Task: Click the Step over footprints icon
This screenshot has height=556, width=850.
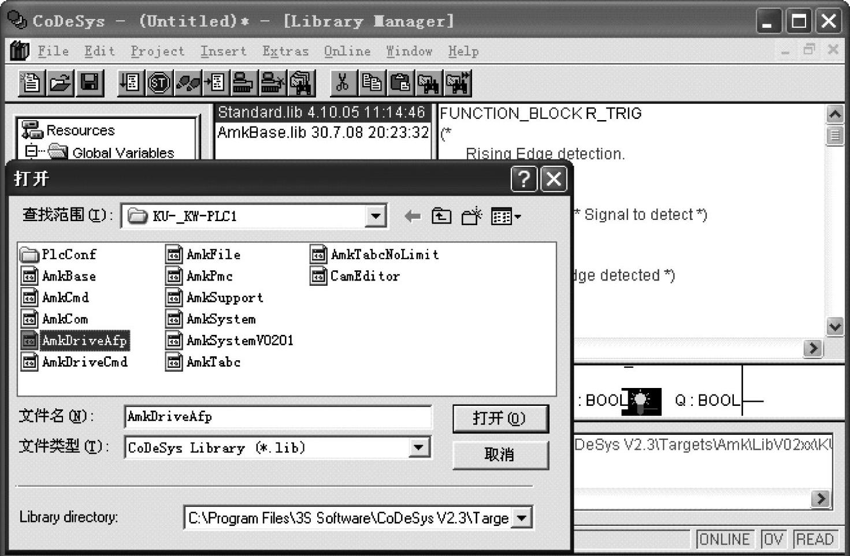Action: (x=188, y=83)
